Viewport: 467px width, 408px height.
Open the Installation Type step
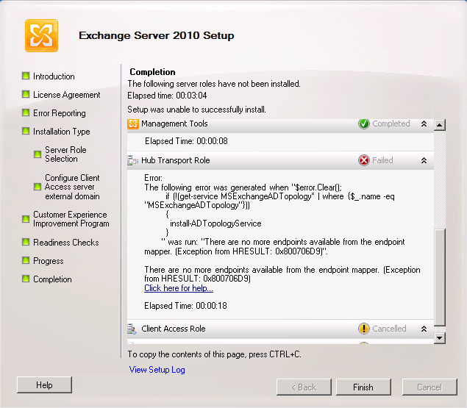61,132
